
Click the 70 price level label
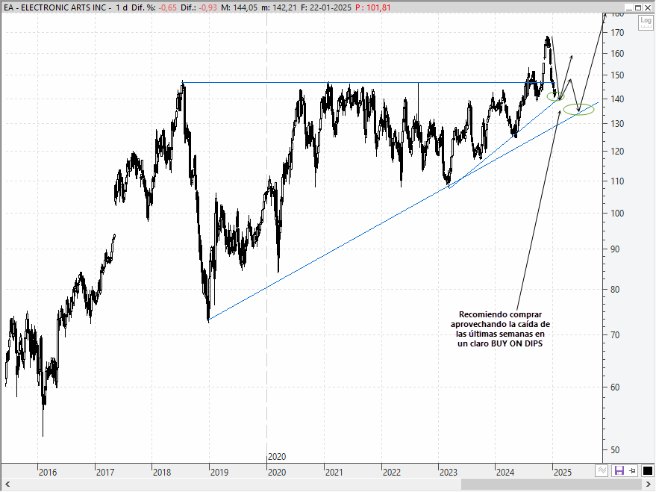click(x=615, y=335)
